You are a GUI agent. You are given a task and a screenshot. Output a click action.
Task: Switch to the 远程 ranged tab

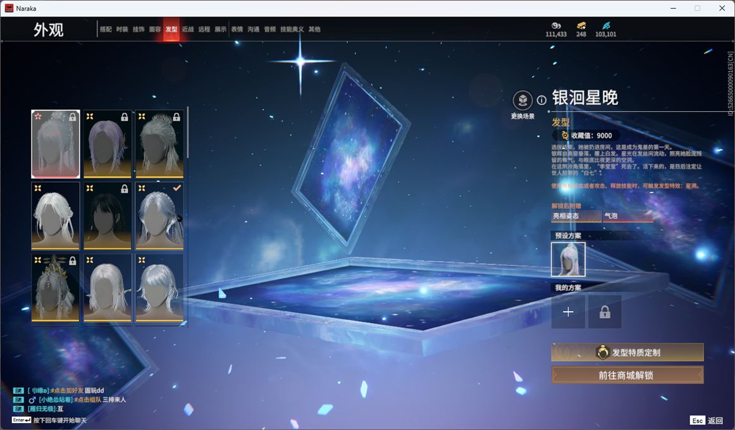click(x=204, y=29)
